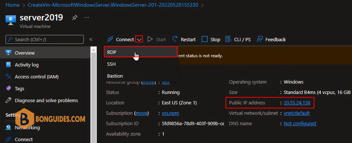The image size is (352, 143).
Task: Click the Search (Ctrl+/) field
Action: (x=45, y=39)
